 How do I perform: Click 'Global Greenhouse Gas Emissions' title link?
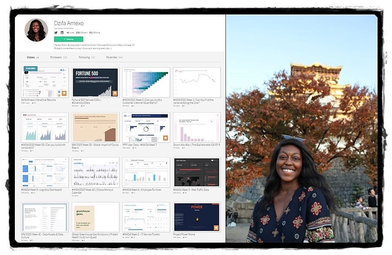[95, 236]
